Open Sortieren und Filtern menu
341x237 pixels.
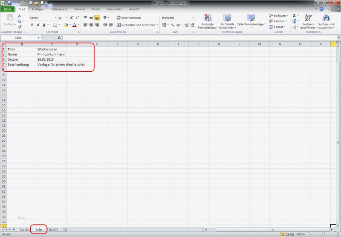[308, 21]
